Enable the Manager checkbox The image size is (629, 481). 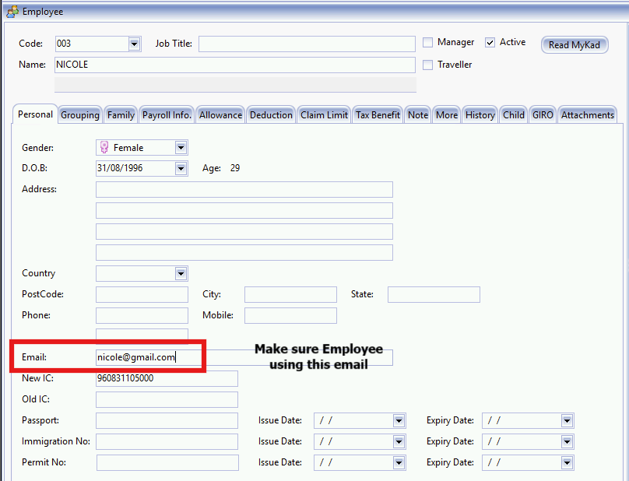point(427,42)
